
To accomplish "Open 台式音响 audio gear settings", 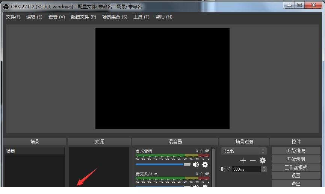I will (205, 165).
